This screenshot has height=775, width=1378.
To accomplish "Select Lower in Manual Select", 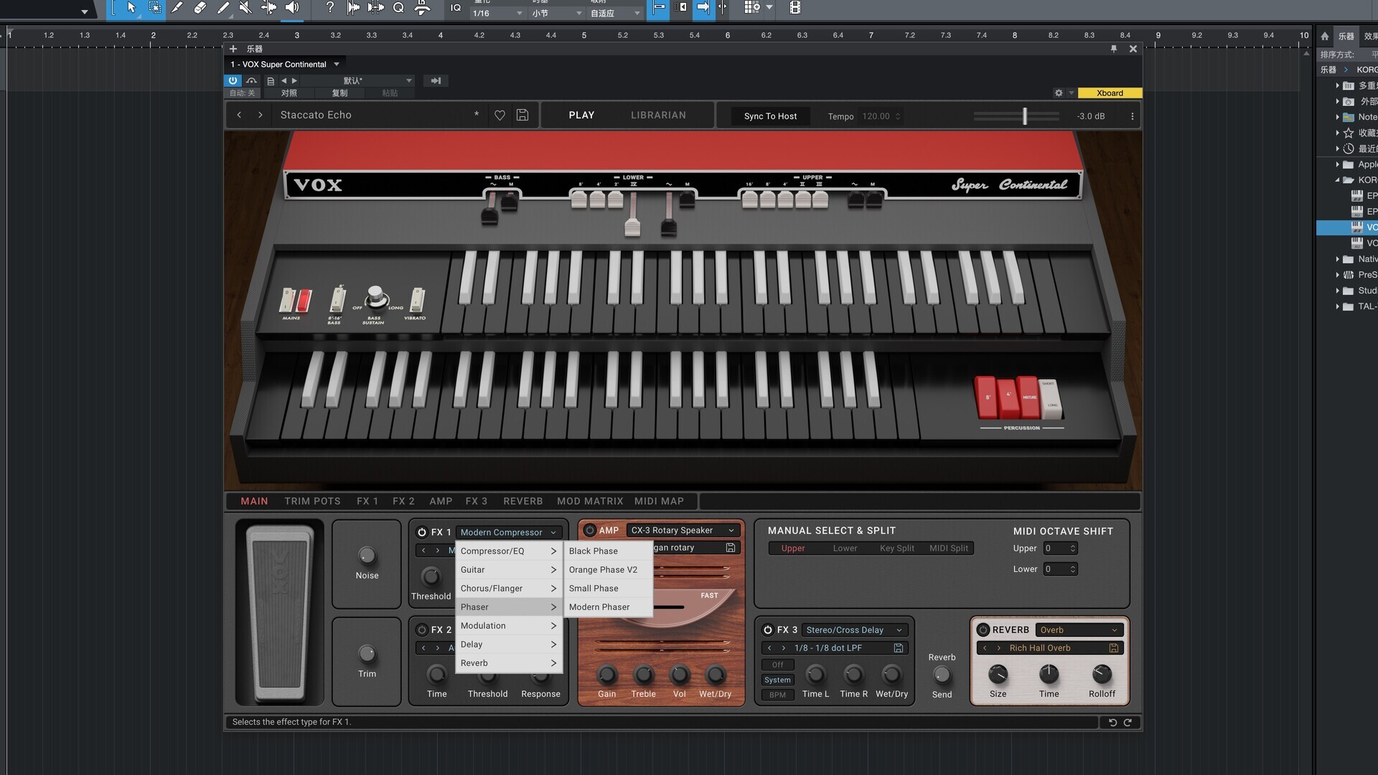I will pos(845,548).
